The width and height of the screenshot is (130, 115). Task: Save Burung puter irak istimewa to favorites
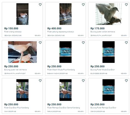coord(40,43)
